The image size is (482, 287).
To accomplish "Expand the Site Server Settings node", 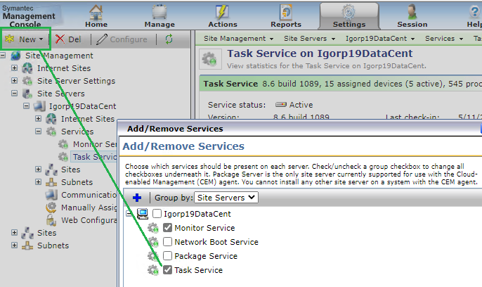I will click(x=14, y=80).
